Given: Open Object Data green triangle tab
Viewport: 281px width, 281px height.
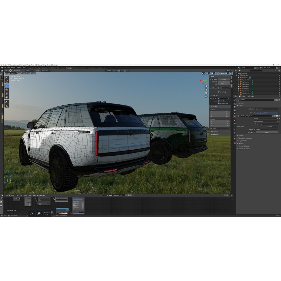Looking at the screenshot, I should (x=235, y=136).
